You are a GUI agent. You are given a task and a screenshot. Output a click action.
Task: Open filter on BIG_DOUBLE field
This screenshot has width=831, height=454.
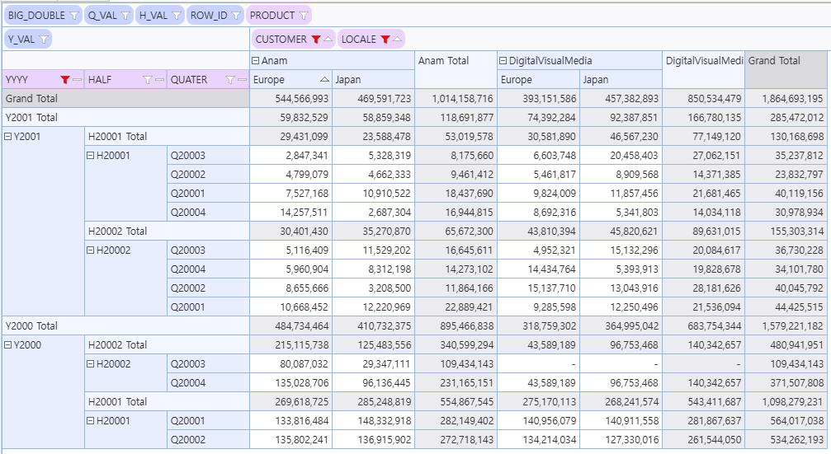tap(73, 16)
